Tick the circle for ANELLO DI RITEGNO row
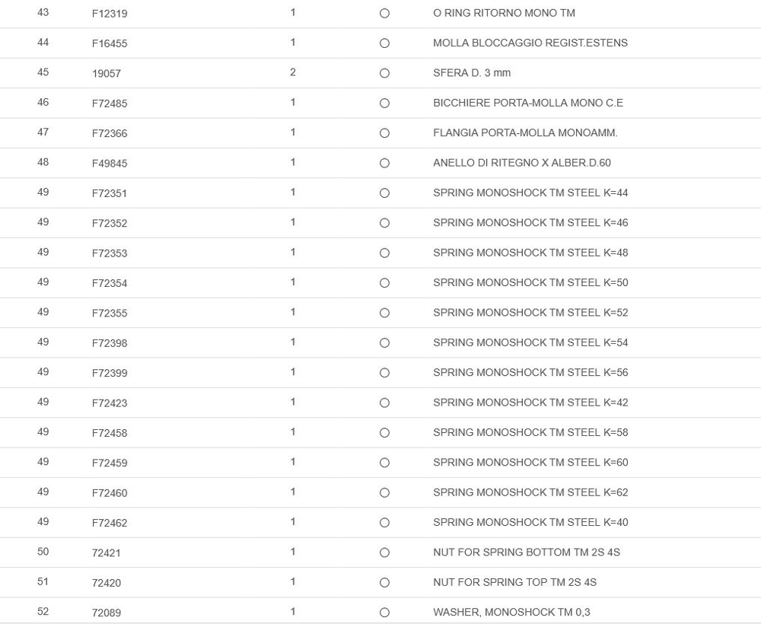Screen dimensions: 761x624 pos(384,164)
